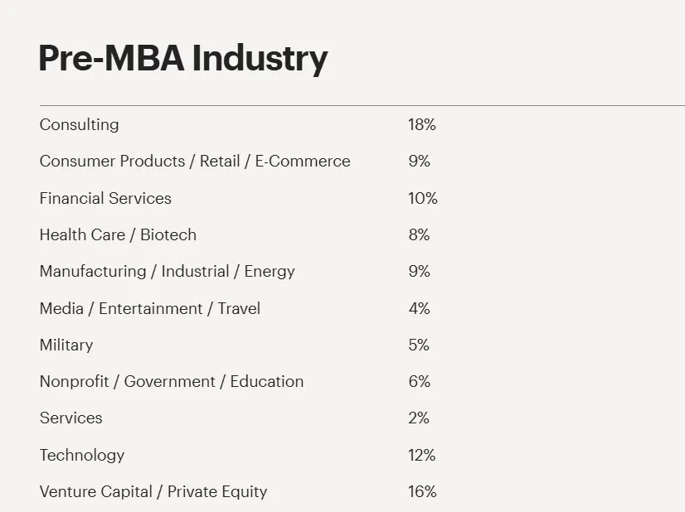Click the Pre-MBA Industry heading
The height and width of the screenshot is (512, 685).
183,59
